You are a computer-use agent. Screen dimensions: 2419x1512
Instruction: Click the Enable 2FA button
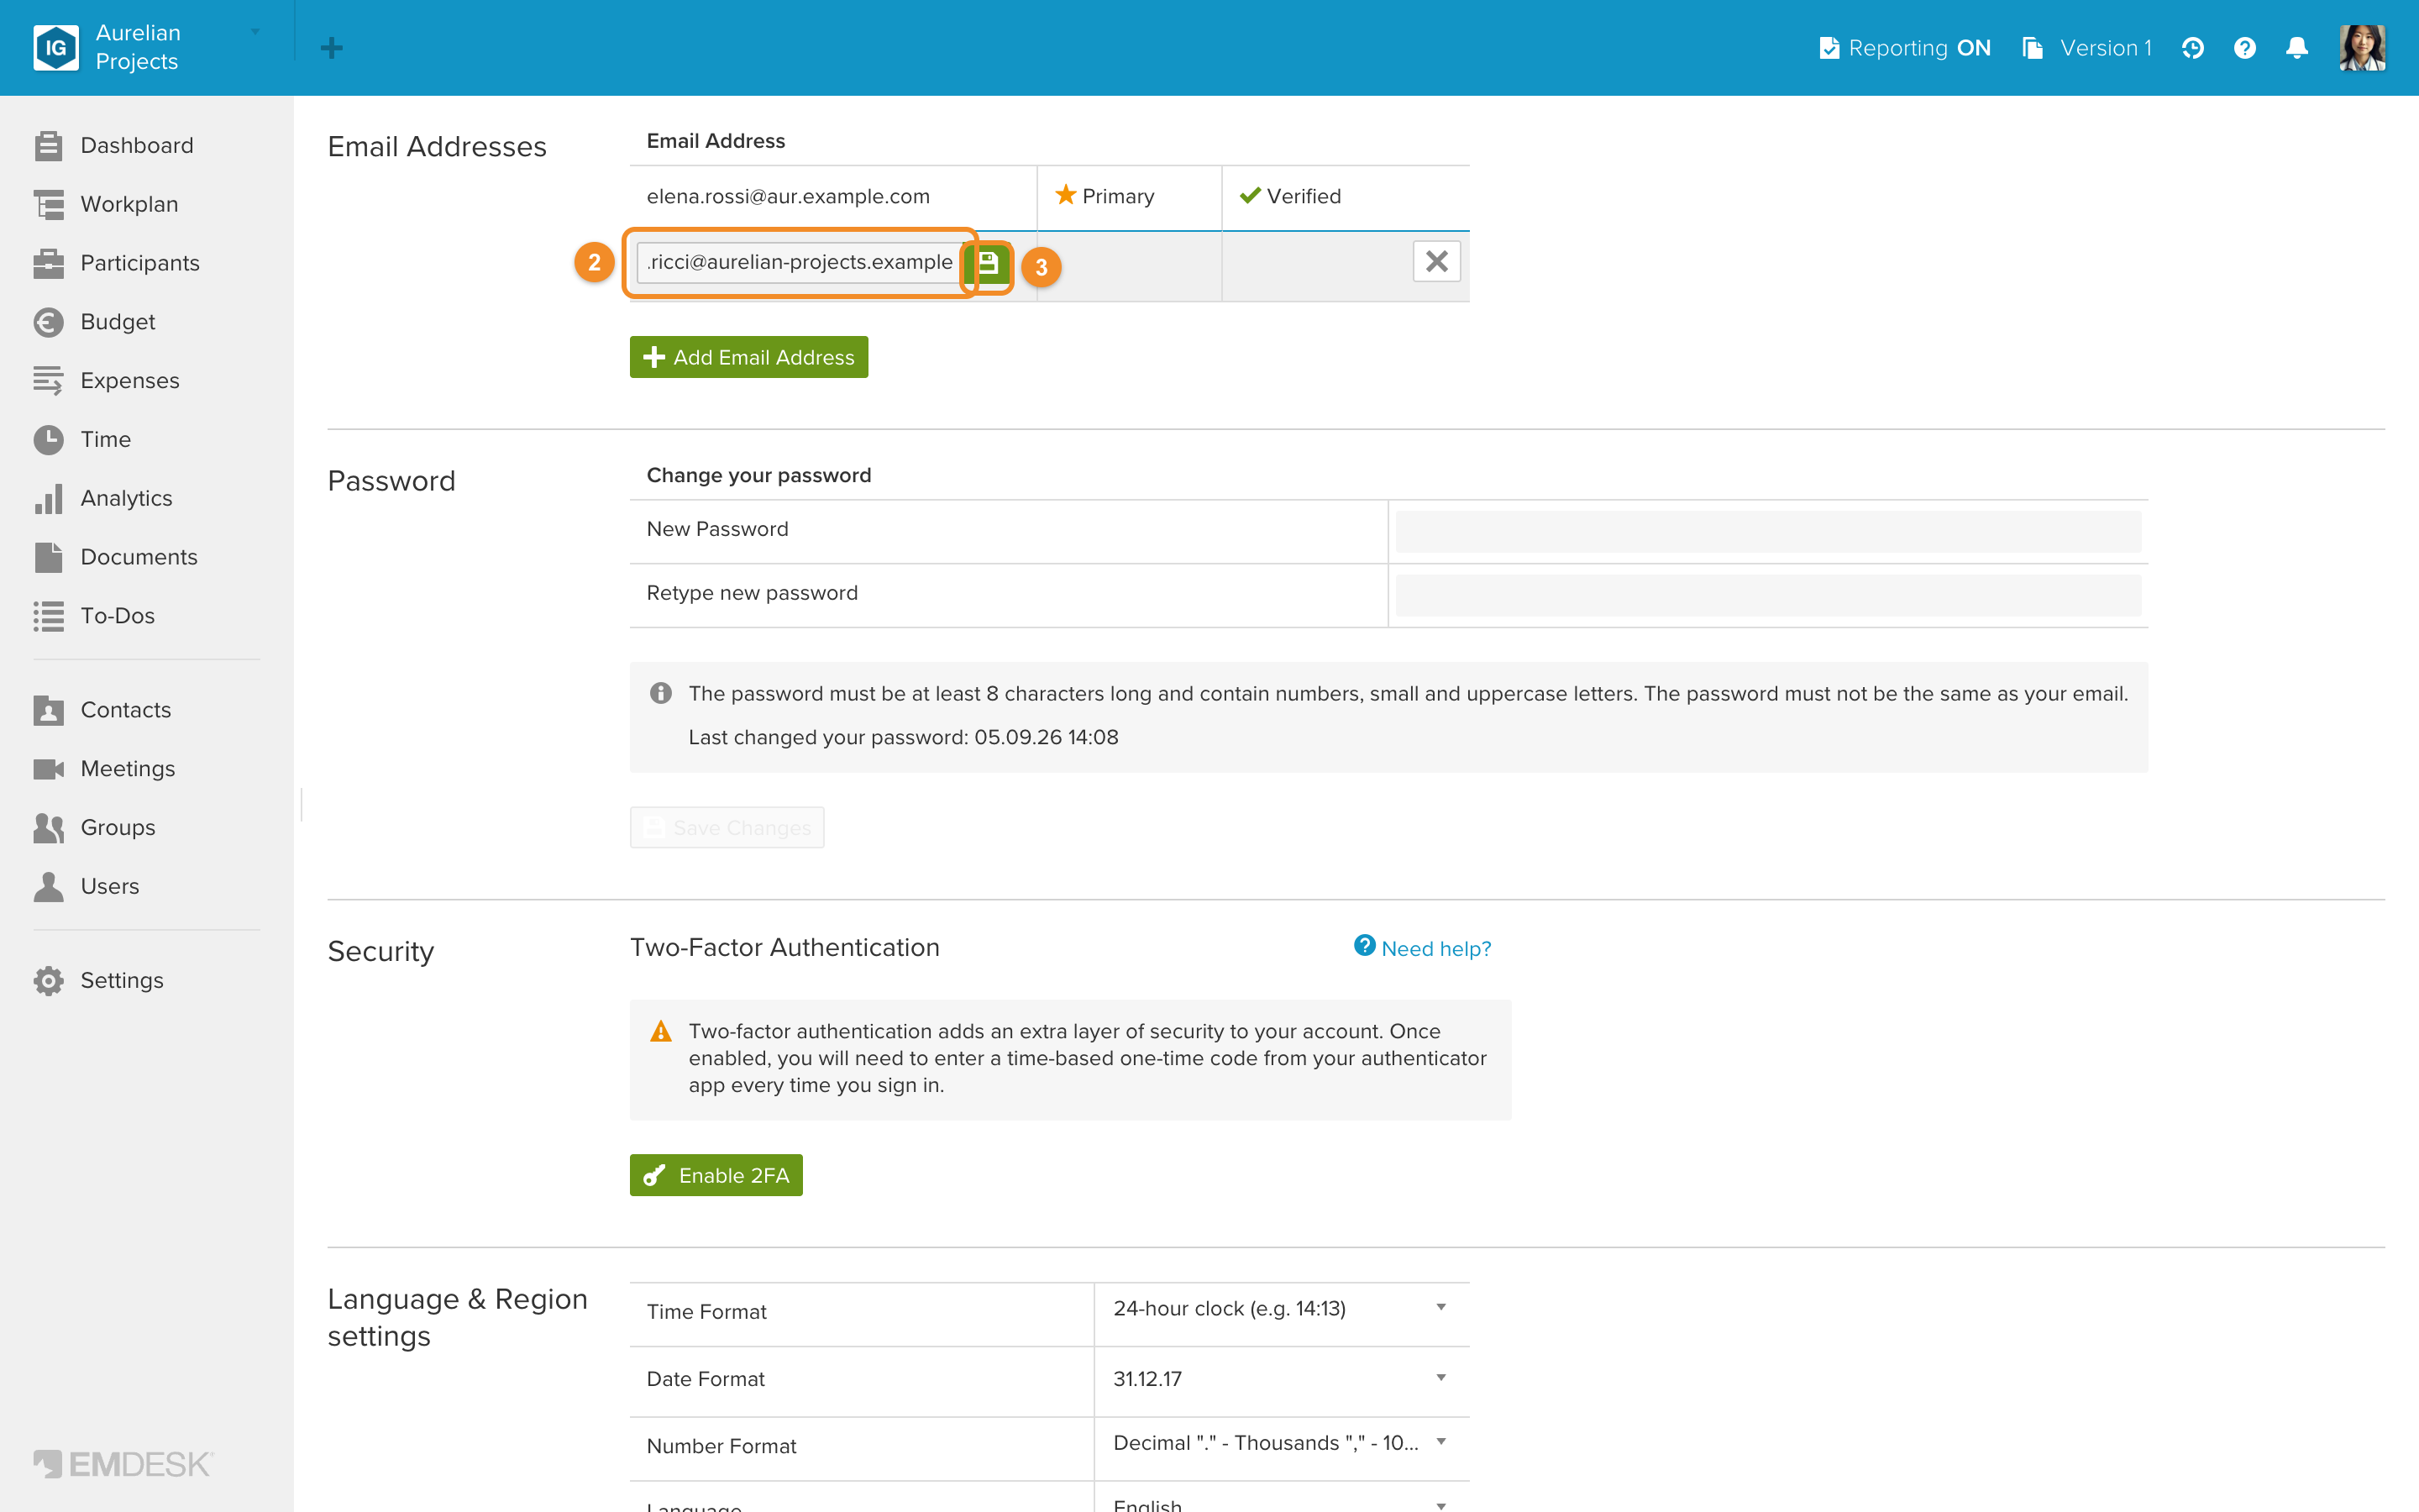716,1175
